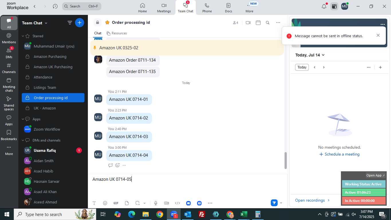
Task: Open the GIF picker
Action: [116, 203]
